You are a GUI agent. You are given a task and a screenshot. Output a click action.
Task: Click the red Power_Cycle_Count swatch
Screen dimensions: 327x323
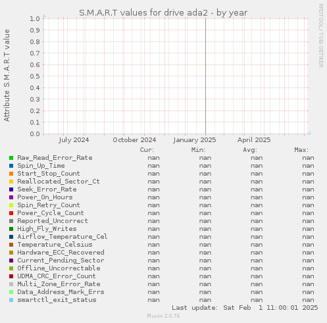[11, 213]
